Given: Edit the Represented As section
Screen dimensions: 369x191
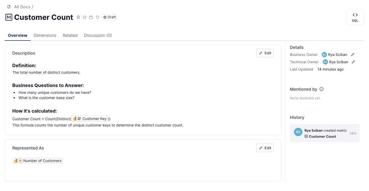Looking at the screenshot, I should (265, 148).
